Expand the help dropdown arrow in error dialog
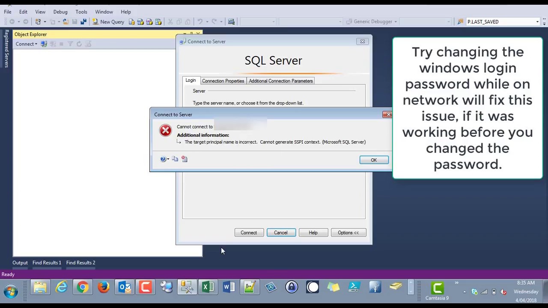 pyautogui.click(x=168, y=159)
